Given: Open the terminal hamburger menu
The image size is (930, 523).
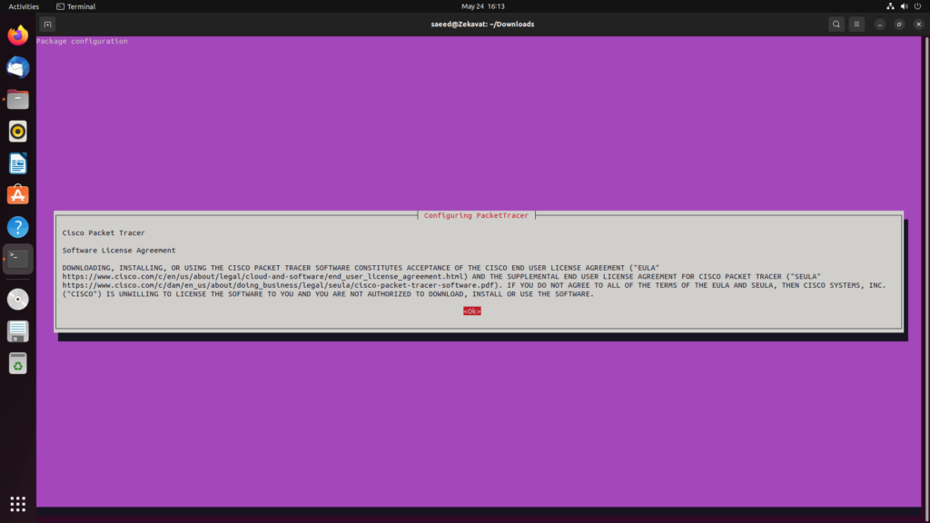Looking at the screenshot, I should click(856, 24).
